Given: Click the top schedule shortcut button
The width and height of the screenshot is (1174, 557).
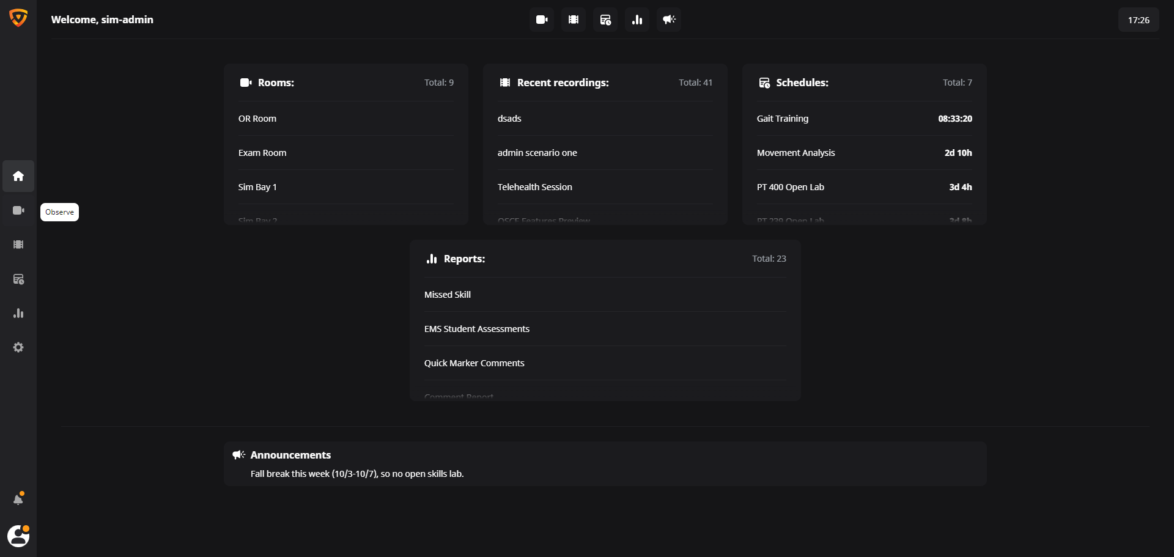Looking at the screenshot, I should pos(605,20).
